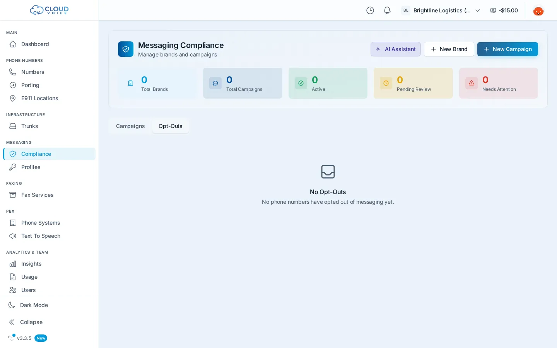Click the Collapse double-chevron icon
The image size is (557, 348).
[x=12, y=322]
